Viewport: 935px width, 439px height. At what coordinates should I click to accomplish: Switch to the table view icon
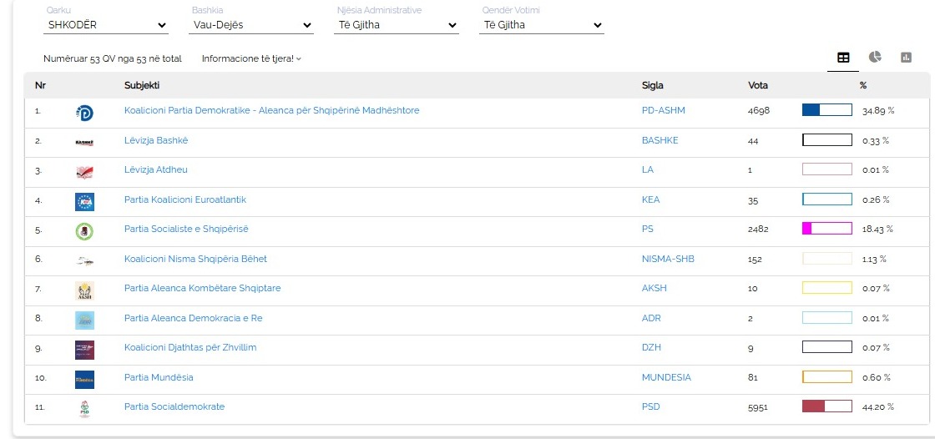click(843, 58)
